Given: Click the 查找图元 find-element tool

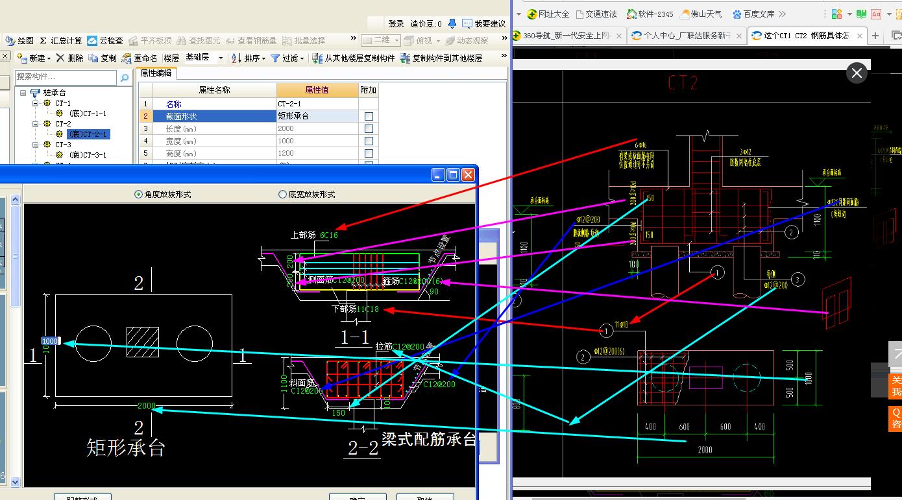Looking at the screenshot, I should click(199, 40).
